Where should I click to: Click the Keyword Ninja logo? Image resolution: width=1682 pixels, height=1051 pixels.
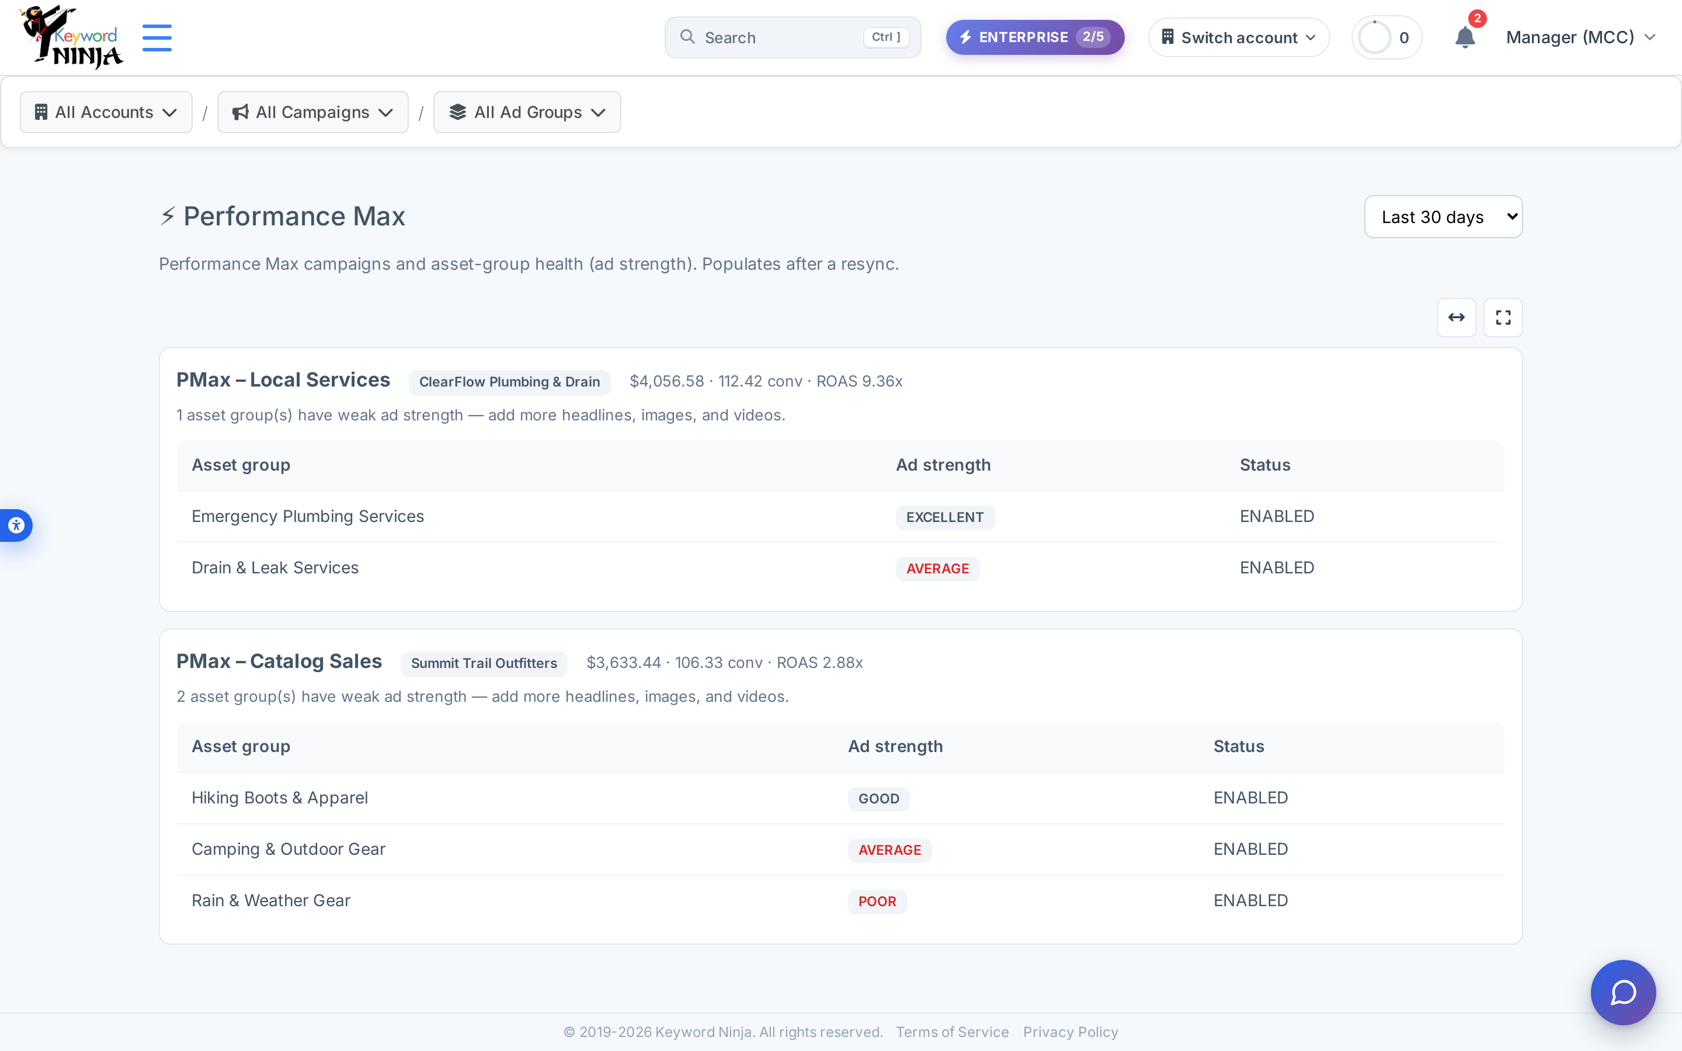[x=71, y=37]
